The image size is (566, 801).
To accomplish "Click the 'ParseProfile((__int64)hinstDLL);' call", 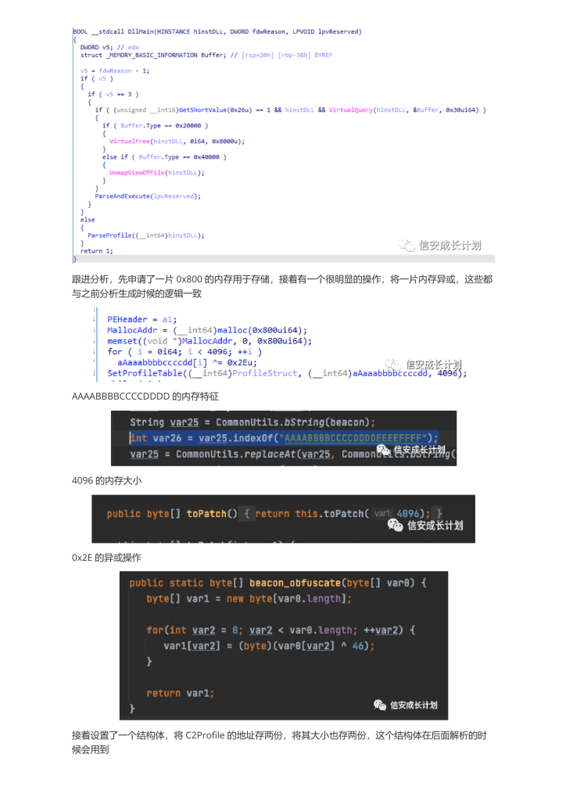I will pyautogui.click(x=146, y=235).
